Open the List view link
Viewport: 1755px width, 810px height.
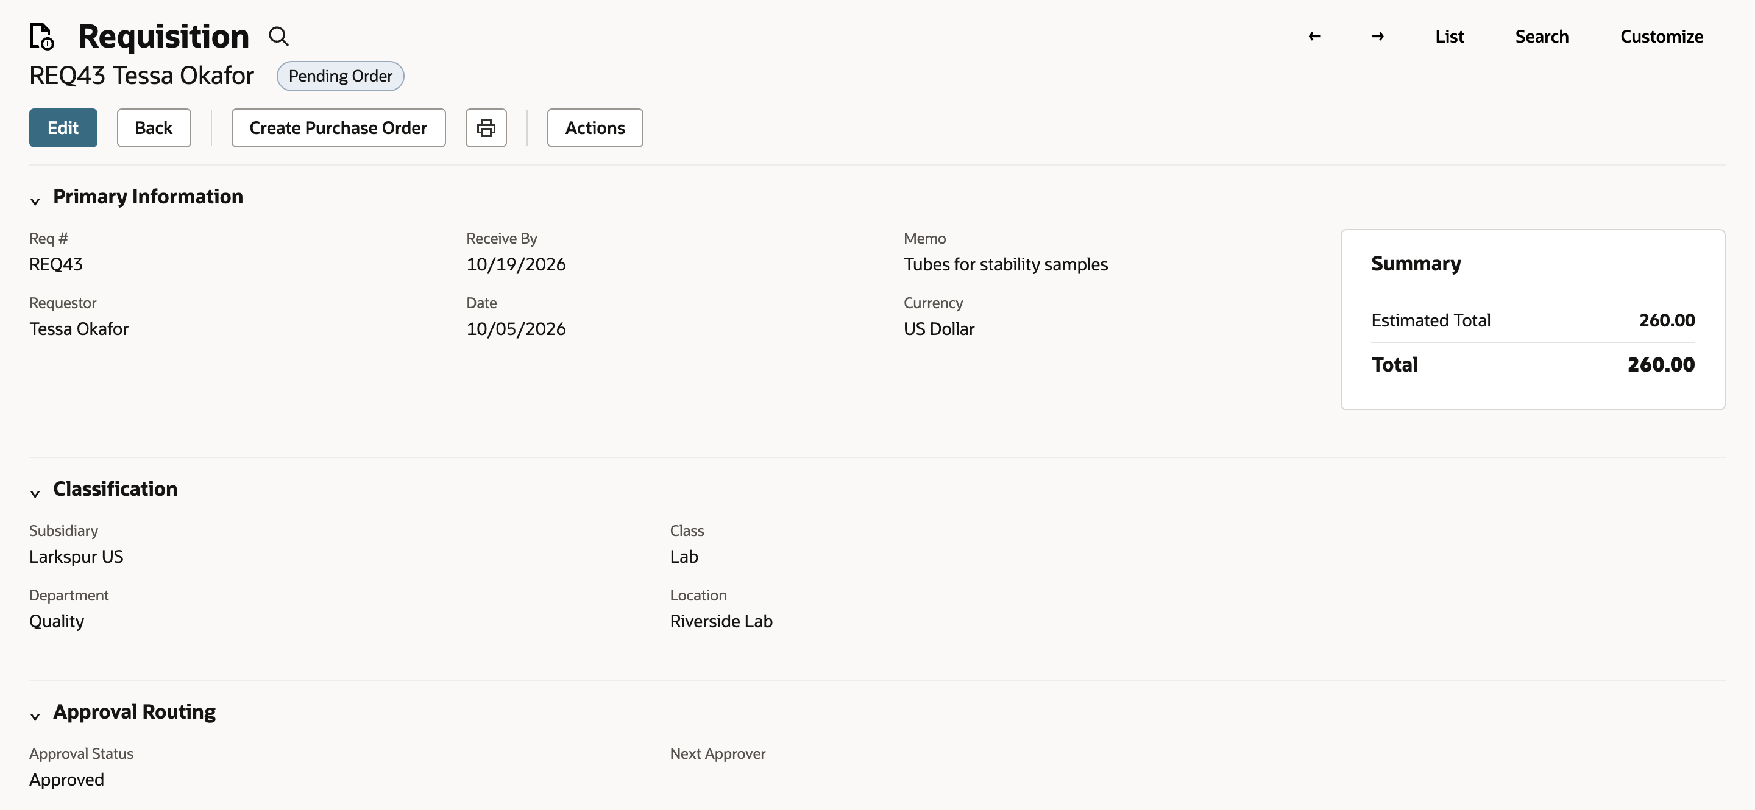1449,36
